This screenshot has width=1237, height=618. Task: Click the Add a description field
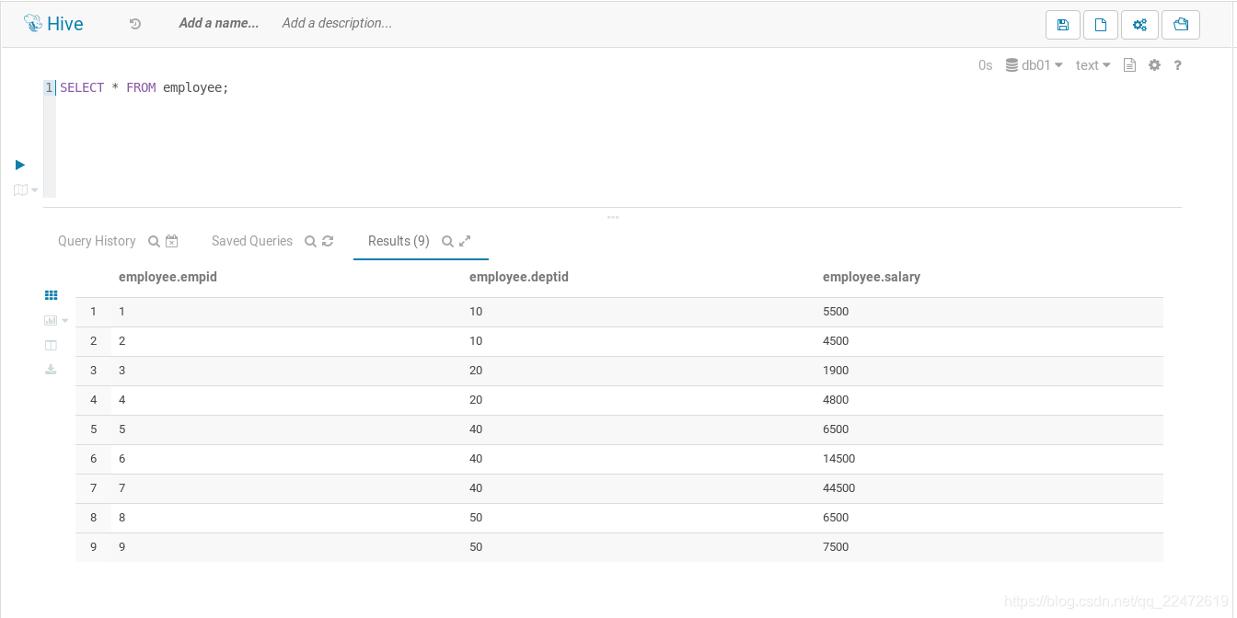[337, 23]
